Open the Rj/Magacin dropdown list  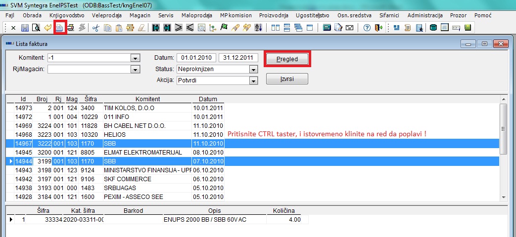[x=134, y=70]
